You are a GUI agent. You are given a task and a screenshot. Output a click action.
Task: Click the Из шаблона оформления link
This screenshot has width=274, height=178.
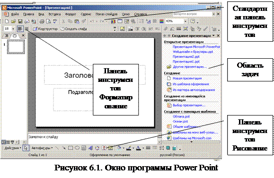pyautogui.click(x=191, y=84)
